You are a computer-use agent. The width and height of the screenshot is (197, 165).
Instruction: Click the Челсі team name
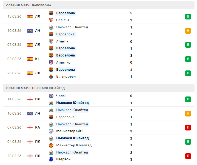tap(61, 96)
